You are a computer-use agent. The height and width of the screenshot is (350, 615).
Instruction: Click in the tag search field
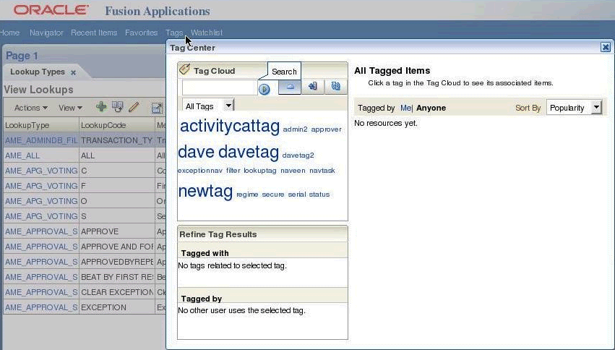pos(219,87)
